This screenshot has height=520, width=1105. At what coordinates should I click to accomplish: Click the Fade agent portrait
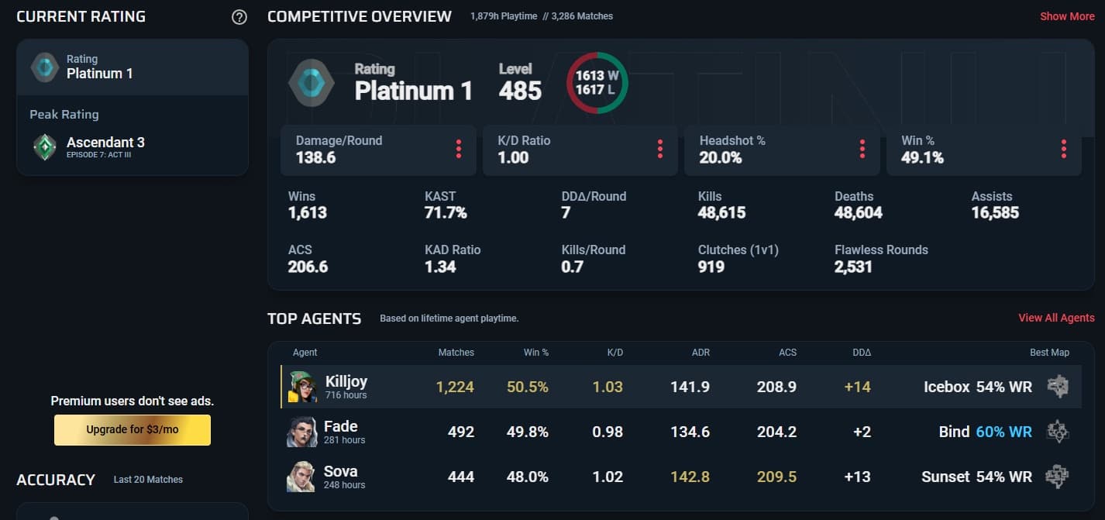click(x=302, y=432)
